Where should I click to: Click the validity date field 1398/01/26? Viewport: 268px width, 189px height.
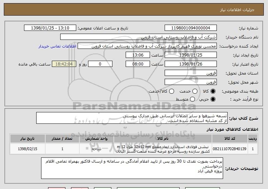[x=191, y=64]
